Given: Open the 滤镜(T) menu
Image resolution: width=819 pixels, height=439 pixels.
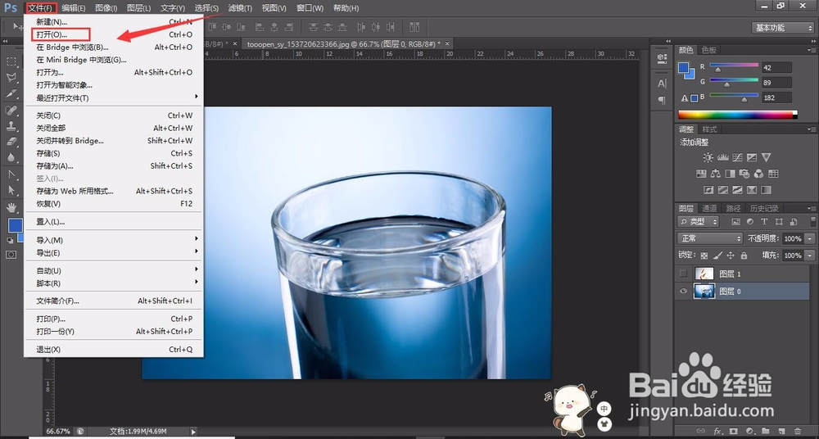Looking at the screenshot, I should [240, 8].
